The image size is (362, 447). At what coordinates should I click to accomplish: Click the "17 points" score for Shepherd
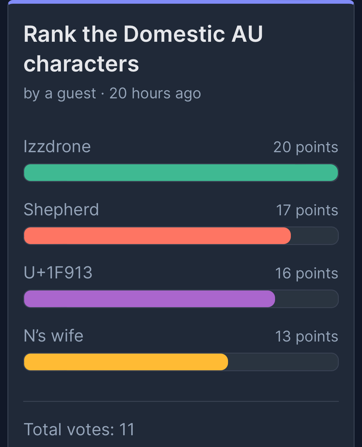307,210
